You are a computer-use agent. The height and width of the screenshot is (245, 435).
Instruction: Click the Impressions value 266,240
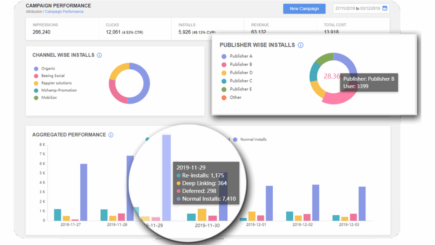41,32
